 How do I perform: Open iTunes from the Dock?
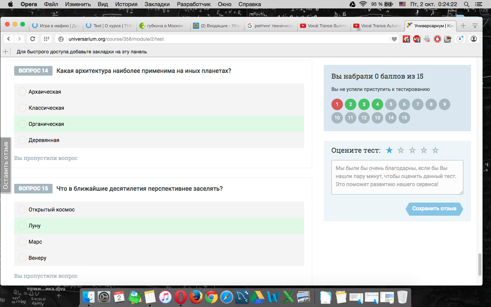click(x=165, y=297)
